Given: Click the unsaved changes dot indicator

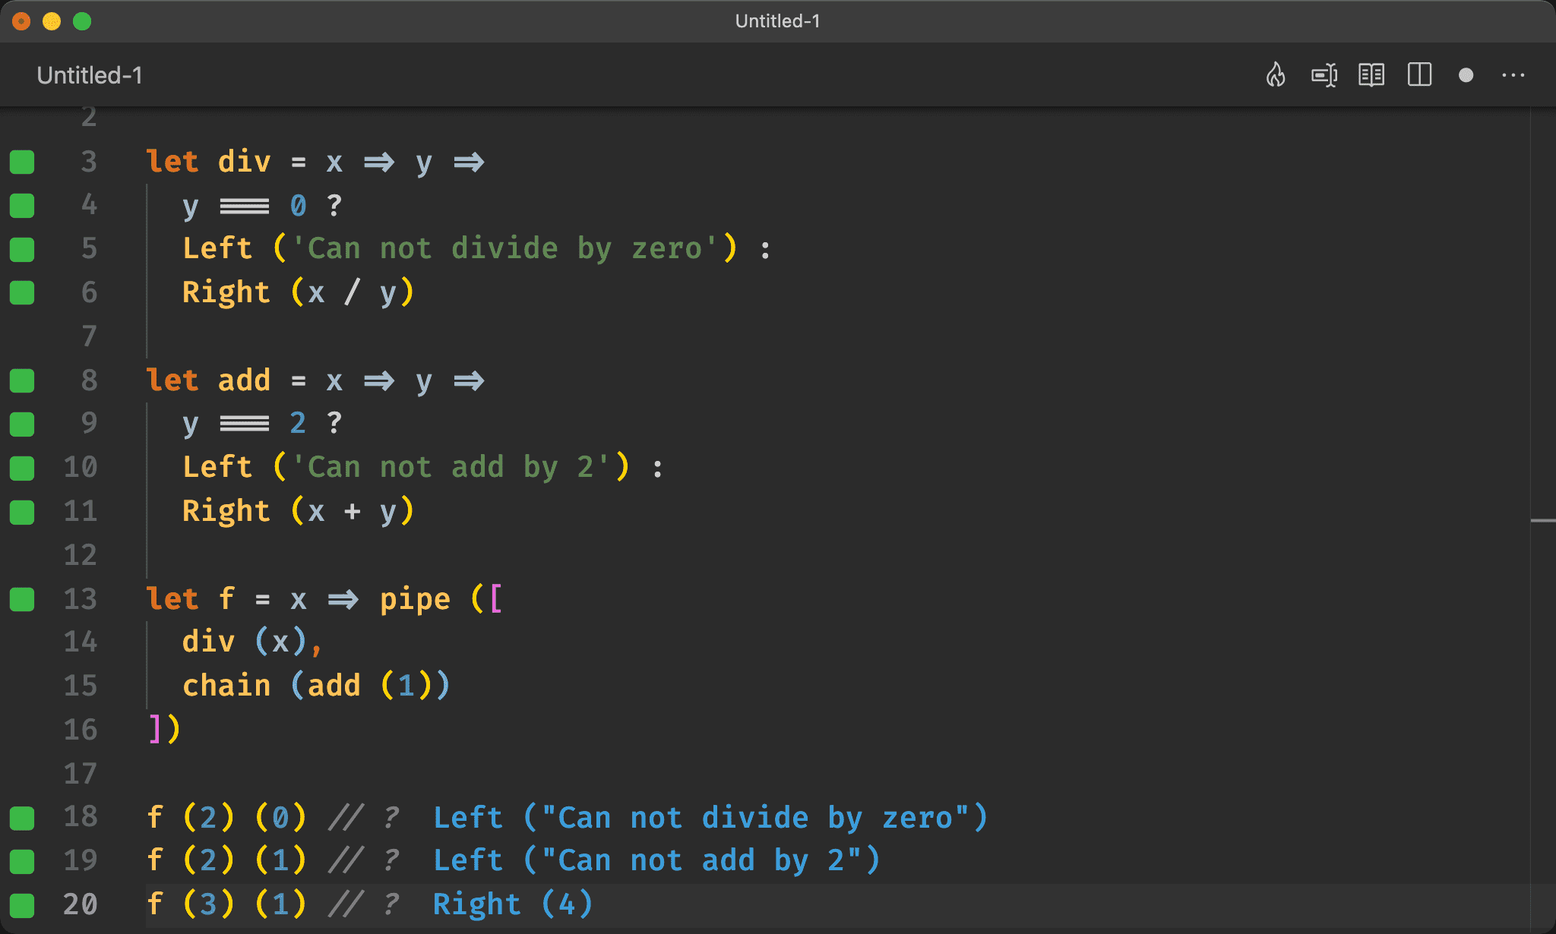Looking at the screenshot, I should (x=1466, y=75).
